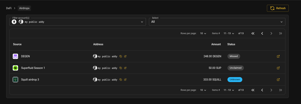Open bottom Rows per page dropdown
This screenshot has height=104, width=301.
pyautogui.click(x=203, y=90)
